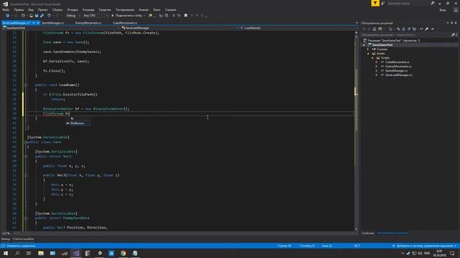
Task: Click the Navigate Backward toolbar icon
Action: click(8, 16)
